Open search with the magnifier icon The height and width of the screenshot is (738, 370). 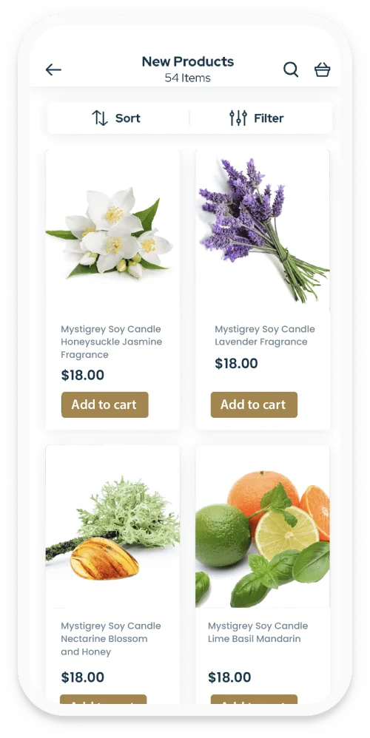click(x=291, y=70)
